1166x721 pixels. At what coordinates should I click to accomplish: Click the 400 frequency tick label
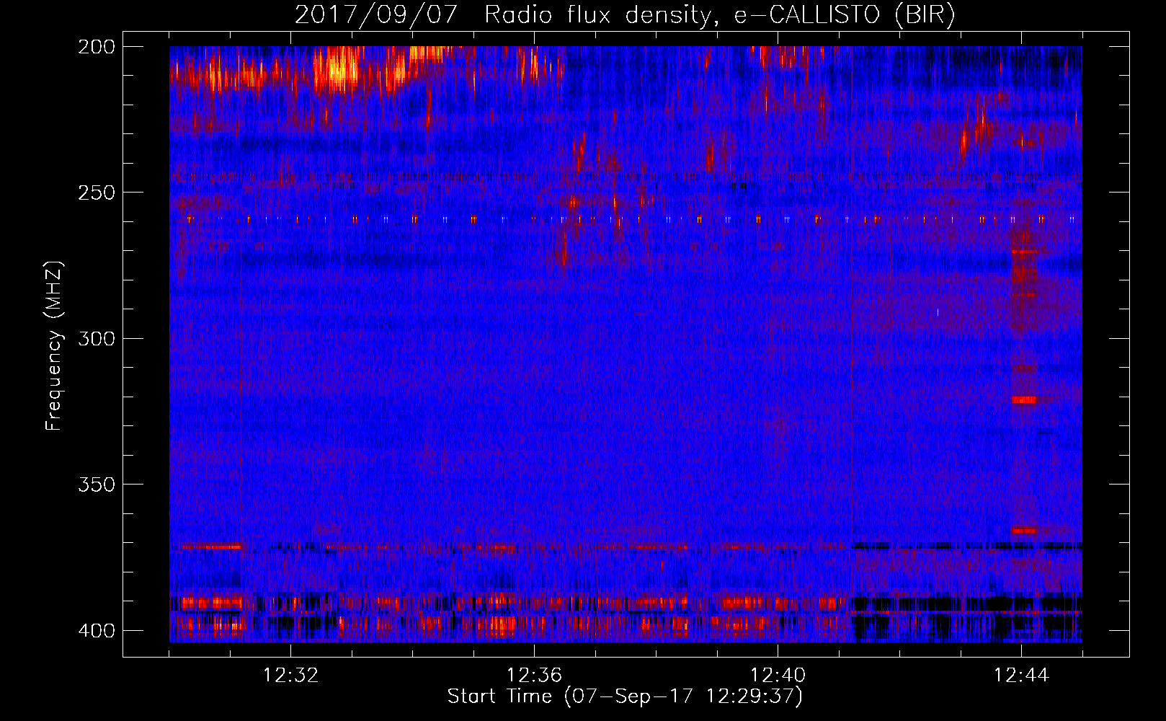[97, 630]
